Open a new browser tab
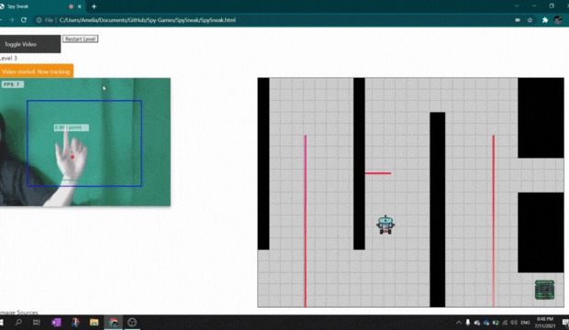The width and height of the screenshot is (569, 330). [94, 6]
